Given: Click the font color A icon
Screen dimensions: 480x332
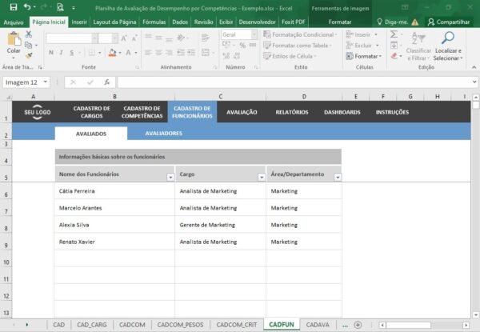Looking at the screenshot, I should coord(129,53).
